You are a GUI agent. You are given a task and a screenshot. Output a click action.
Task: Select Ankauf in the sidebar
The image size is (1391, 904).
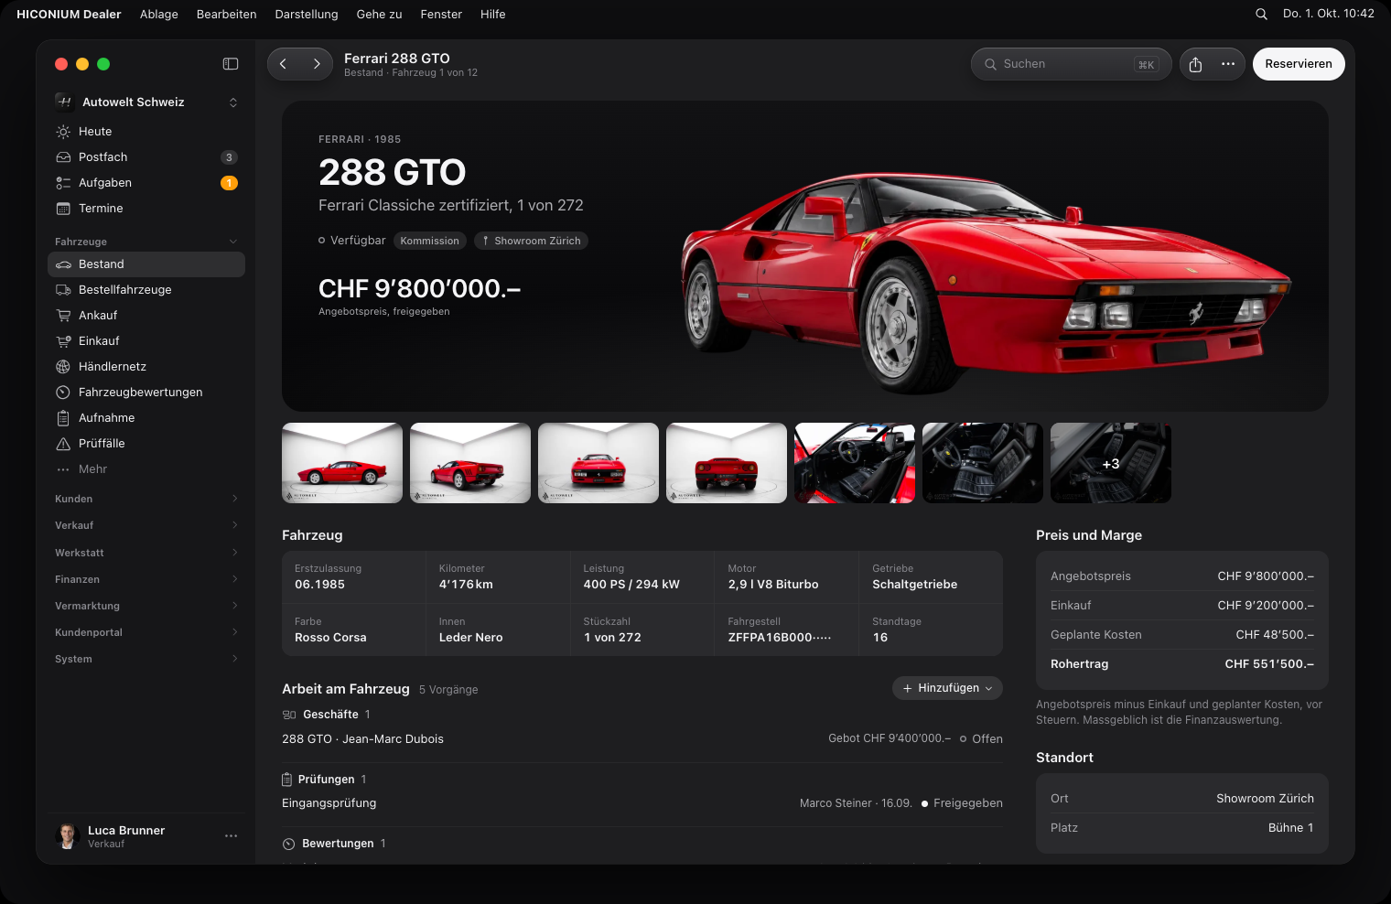[x=146, y=316]
